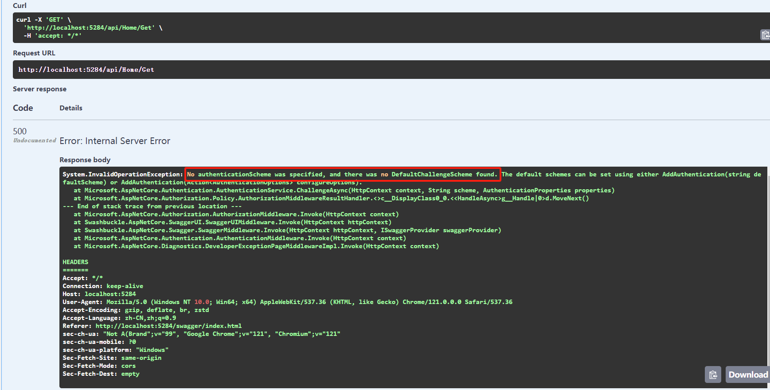Download the response body
The width and height of the screenshot is (770, 390).
point(748,374)
